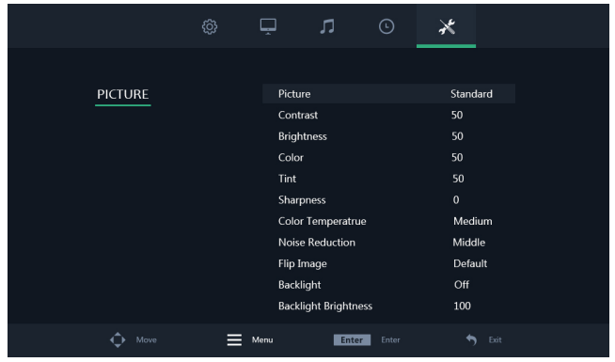This screenshot has width=615, height=362.
Task: Open the gear settings tab icon
Action: tap(210, 26)
